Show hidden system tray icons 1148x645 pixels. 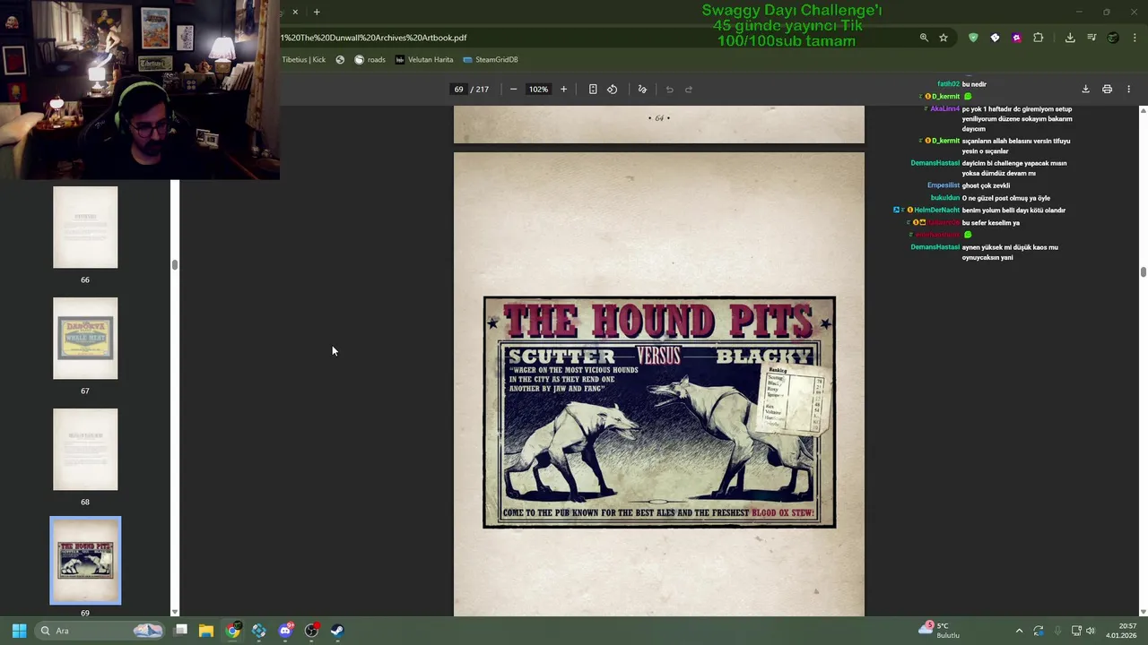pyautogui.click(x=1019, y=631)
